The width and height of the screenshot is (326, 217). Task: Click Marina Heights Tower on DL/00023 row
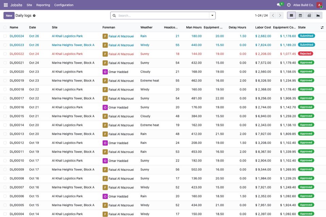coord(73,45)
